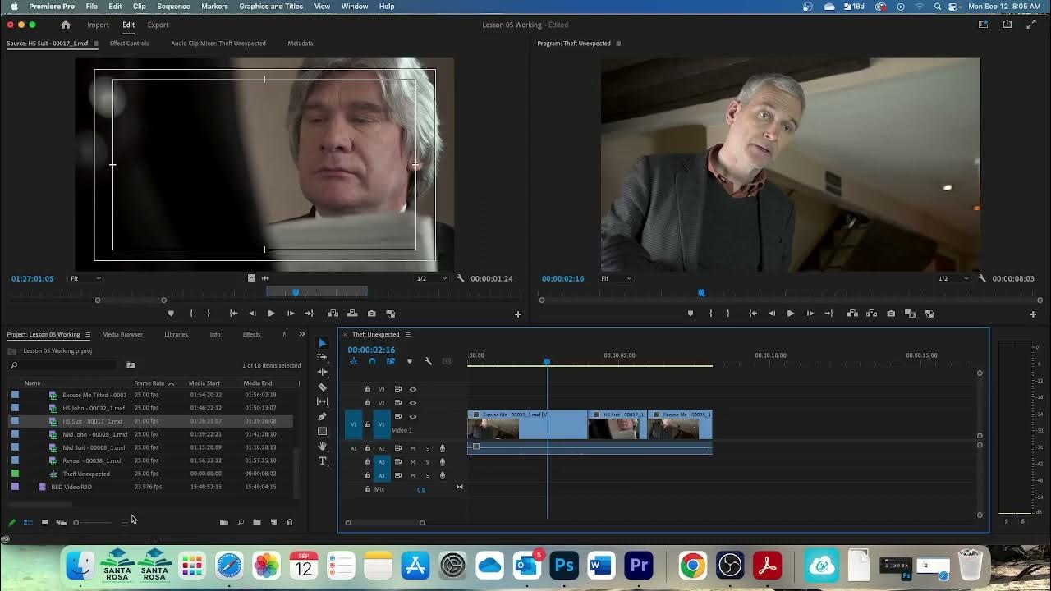Open Theft Unexpected timeline panel menu

[407, 334]
